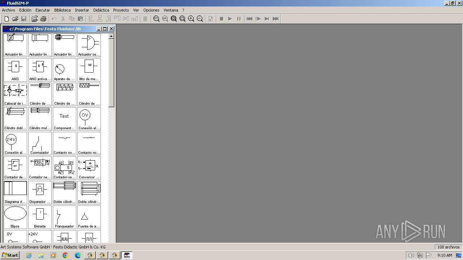The height and width of the screenshot is (260, 463).
Task: Click the zoom 1:1 original size icon
Action: pyautogui.click(x=156, y=19)
